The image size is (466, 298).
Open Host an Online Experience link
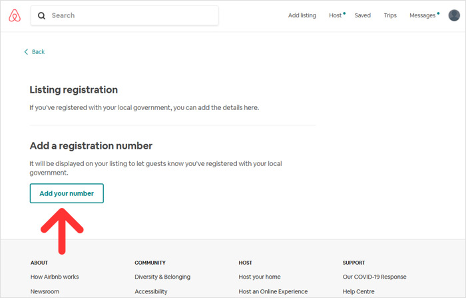pos(273,291)
